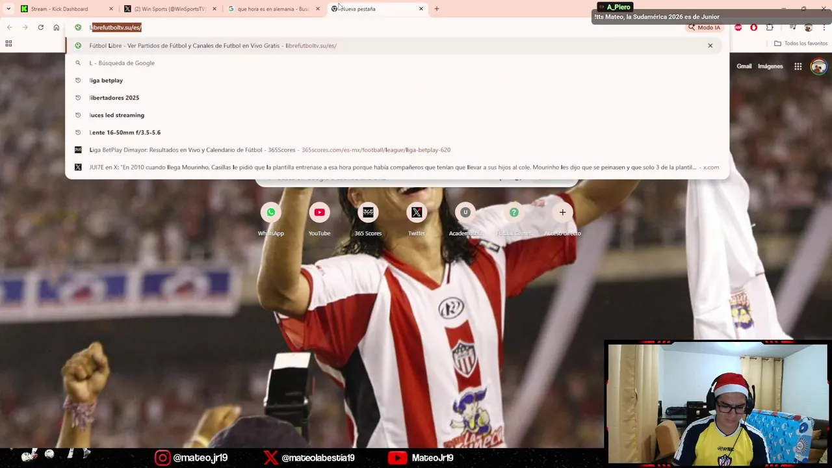Screen dimensions: 832x468
Task: Open the Fútbol Games shortcut
Action: (x=514, y=220)
